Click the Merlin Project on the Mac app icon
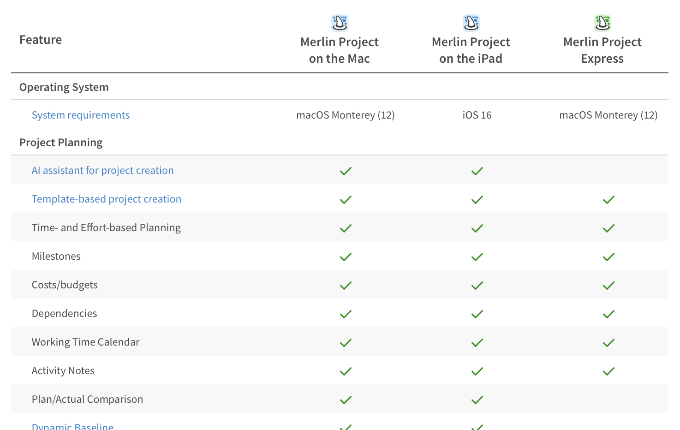Screen dimensions: 680x430 pyautogui.click(x=340, y=22)
